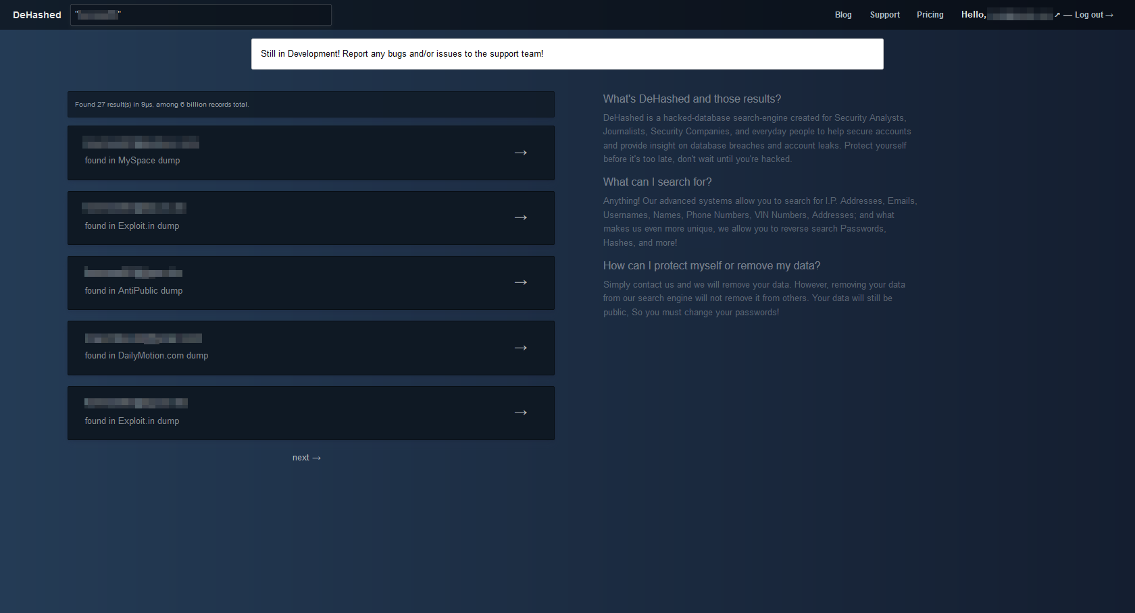Screen dimensions: 1135x613
Task: Click the arrow on the second result, Exploit.in
Action: click(x=520, y=217)
